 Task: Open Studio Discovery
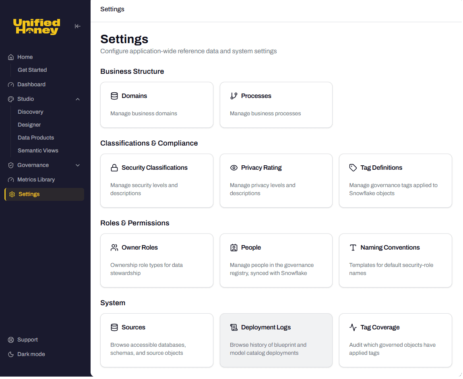(x=31, y=112)
